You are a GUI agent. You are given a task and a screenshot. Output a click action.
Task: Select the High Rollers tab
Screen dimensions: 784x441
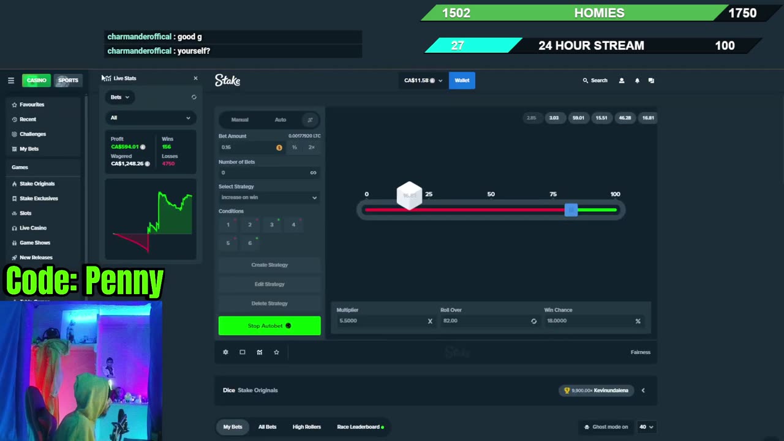[307, 427]
